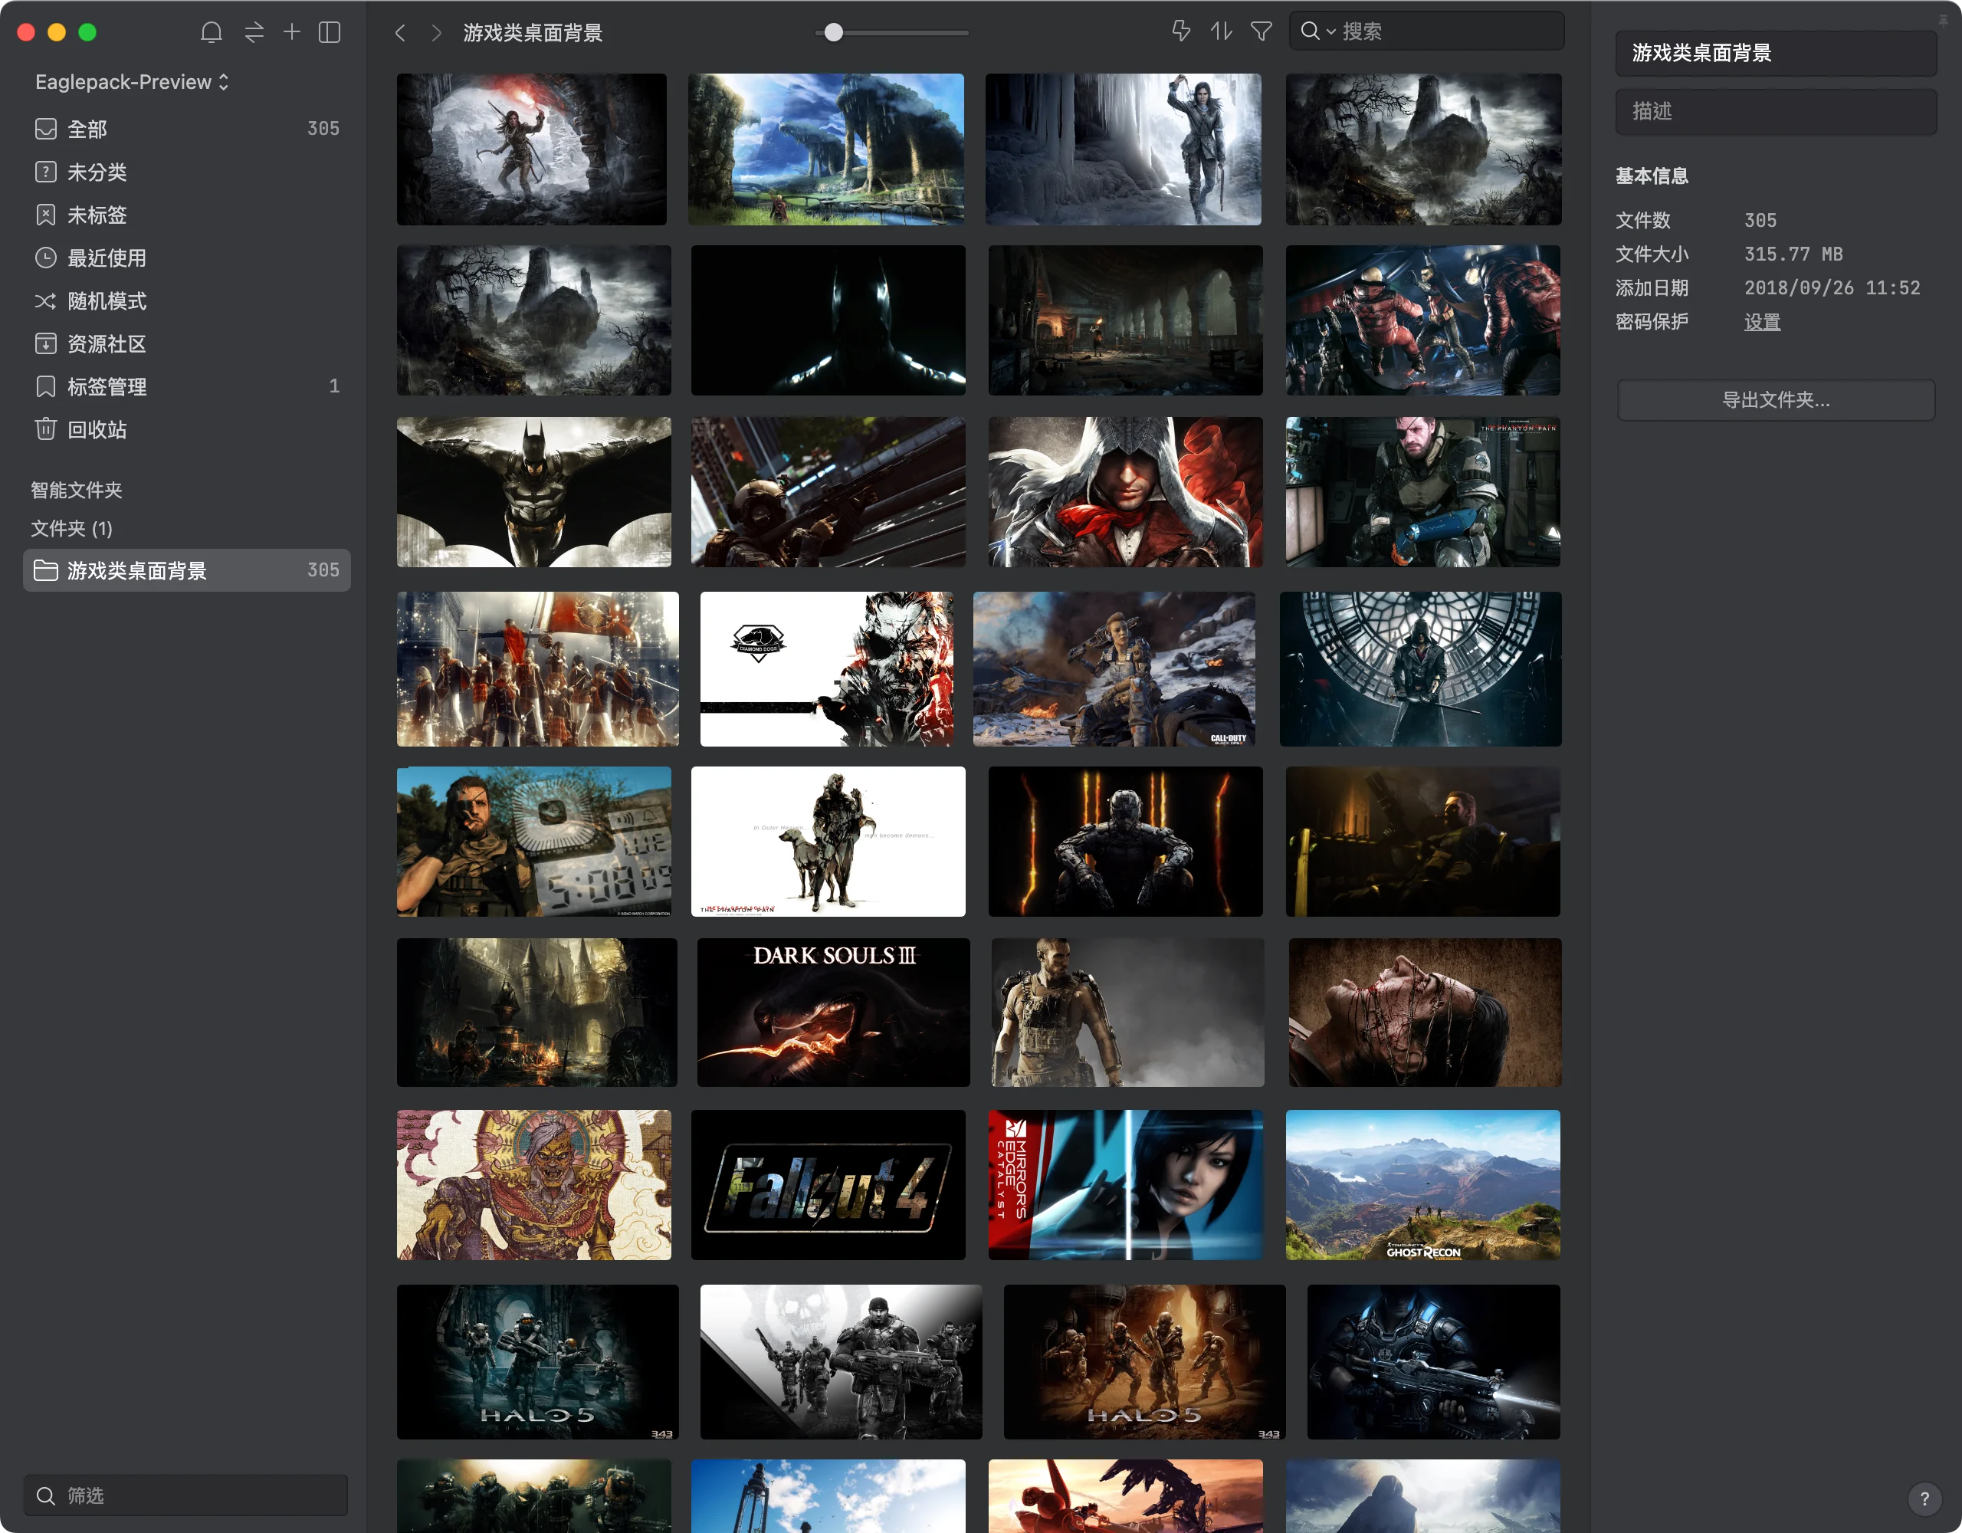This screenshot has height=1533, width=1962.
Task: Select the Fallout 4 logo thumbnail
Action: click(828, 1184)
